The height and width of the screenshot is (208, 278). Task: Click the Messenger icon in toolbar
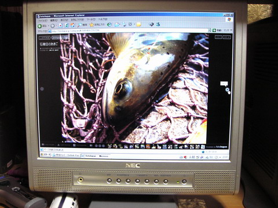tap(158, 24)
